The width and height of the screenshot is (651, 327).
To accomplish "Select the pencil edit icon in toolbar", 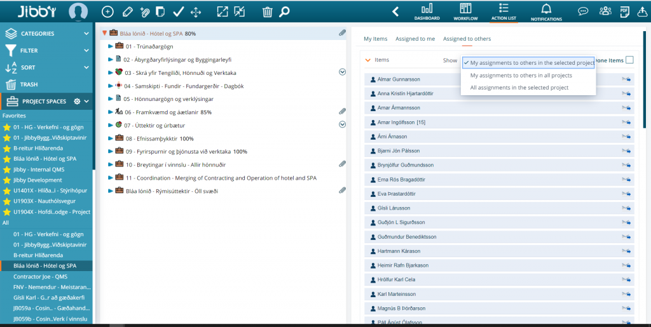I will click(x=127, y=12).
